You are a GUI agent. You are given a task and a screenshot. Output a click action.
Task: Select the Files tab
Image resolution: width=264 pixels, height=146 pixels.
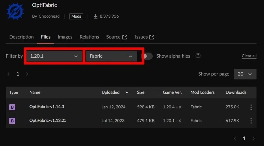46,37
